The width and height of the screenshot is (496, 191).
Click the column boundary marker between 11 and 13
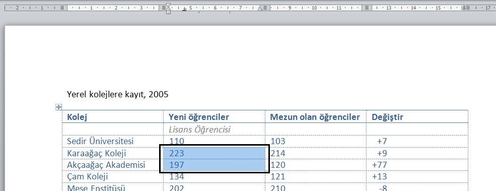point(367,8)
